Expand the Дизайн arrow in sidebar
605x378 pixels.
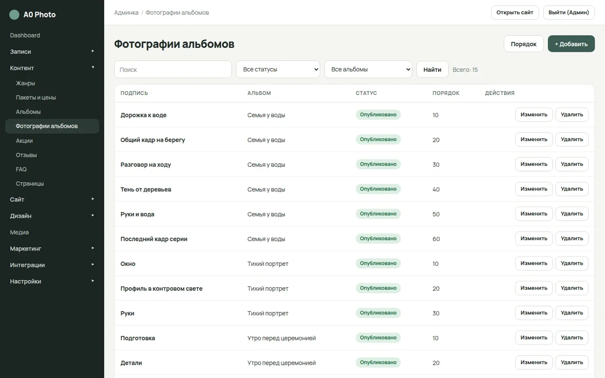pyautogui.click(x=92, y=215)
